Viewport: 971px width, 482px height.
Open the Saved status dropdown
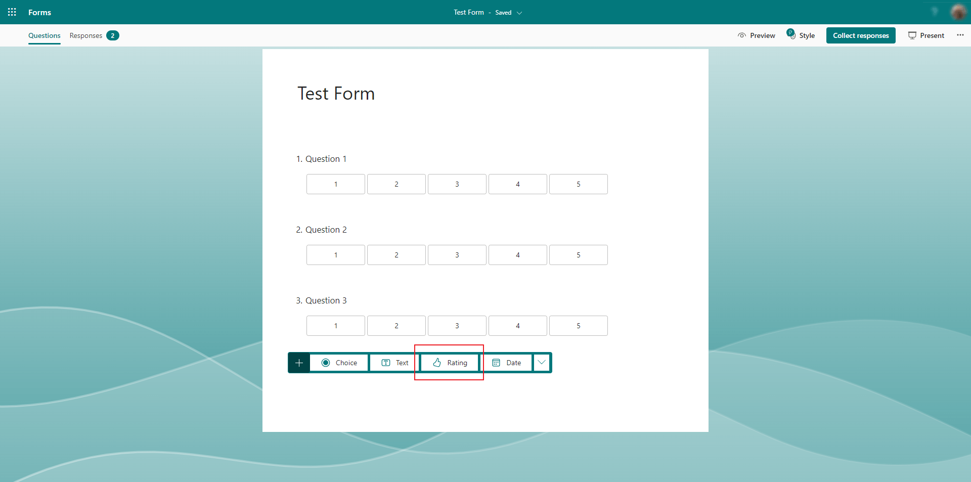[x=519, y=13]
